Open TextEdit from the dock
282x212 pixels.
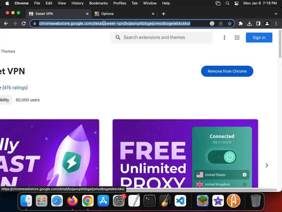(x=134, y=200)
